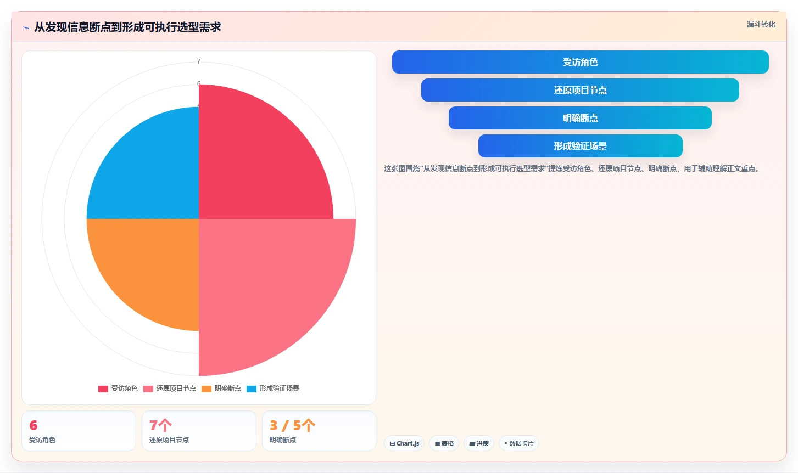Select the 受访角色 funnel bar
Screen dimensions: 798x473
click(580, 62)
